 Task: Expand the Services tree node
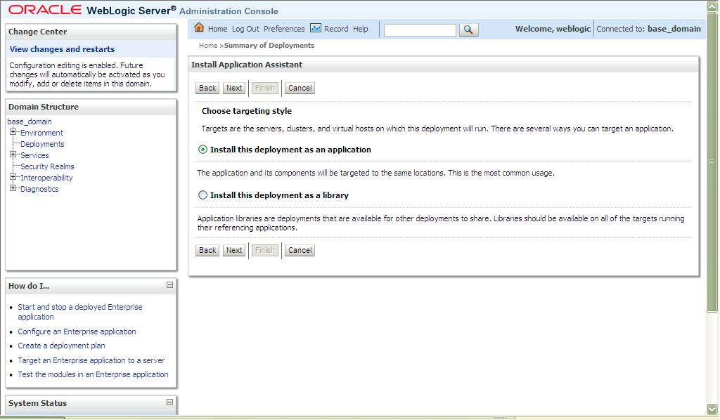tap(13, 155)
